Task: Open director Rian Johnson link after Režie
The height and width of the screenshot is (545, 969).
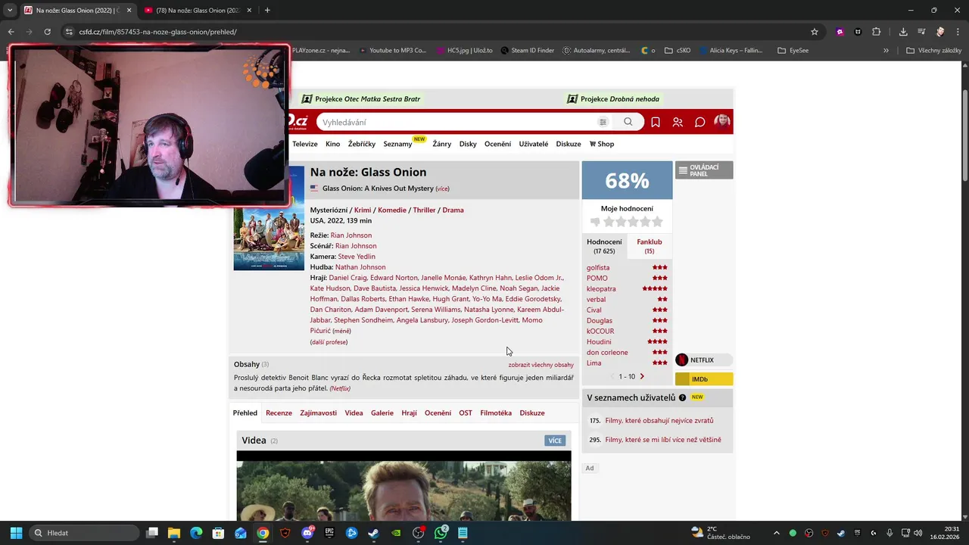Action: click(351, 235)
